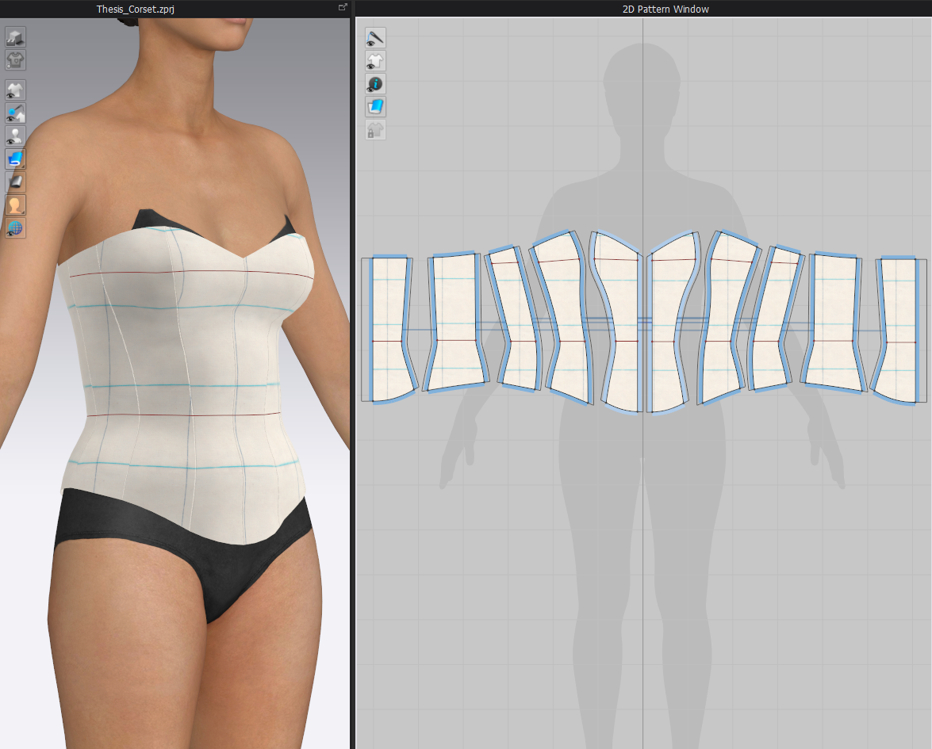
Task: Click the avatar texture display icon
Action: (14, 206)
